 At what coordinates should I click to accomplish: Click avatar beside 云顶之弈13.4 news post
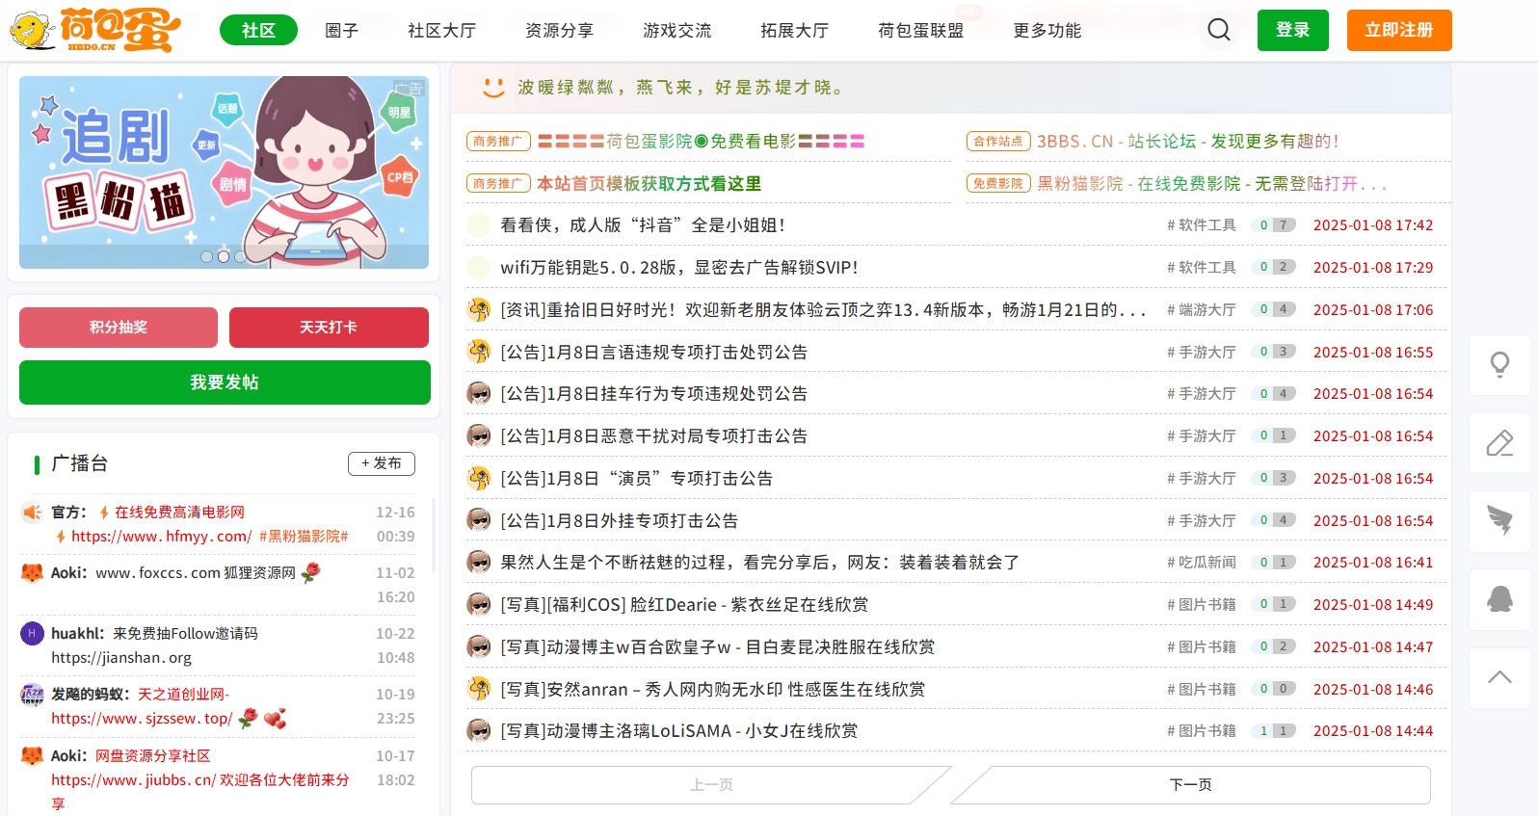(x=479, y=309)
